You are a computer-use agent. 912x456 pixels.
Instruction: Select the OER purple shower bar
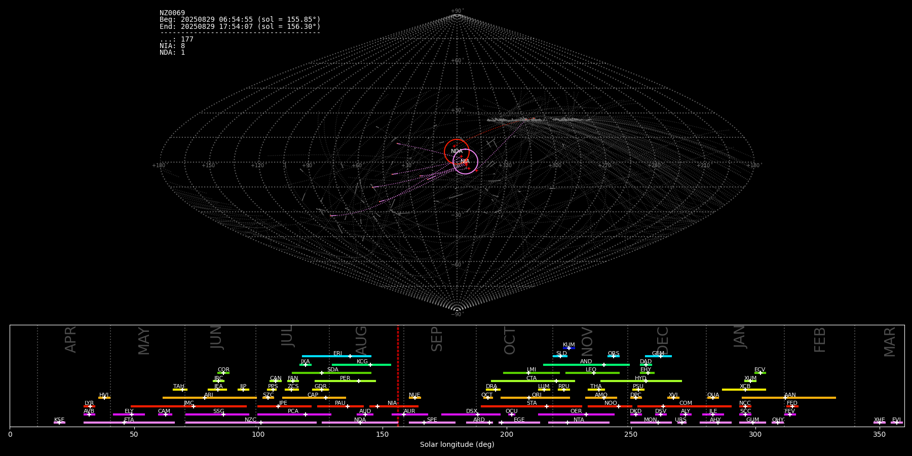pos(576,414)
